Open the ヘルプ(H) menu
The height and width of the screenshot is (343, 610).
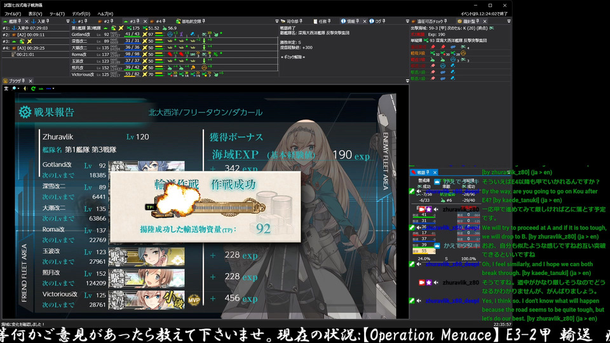[x=105, y=13]
